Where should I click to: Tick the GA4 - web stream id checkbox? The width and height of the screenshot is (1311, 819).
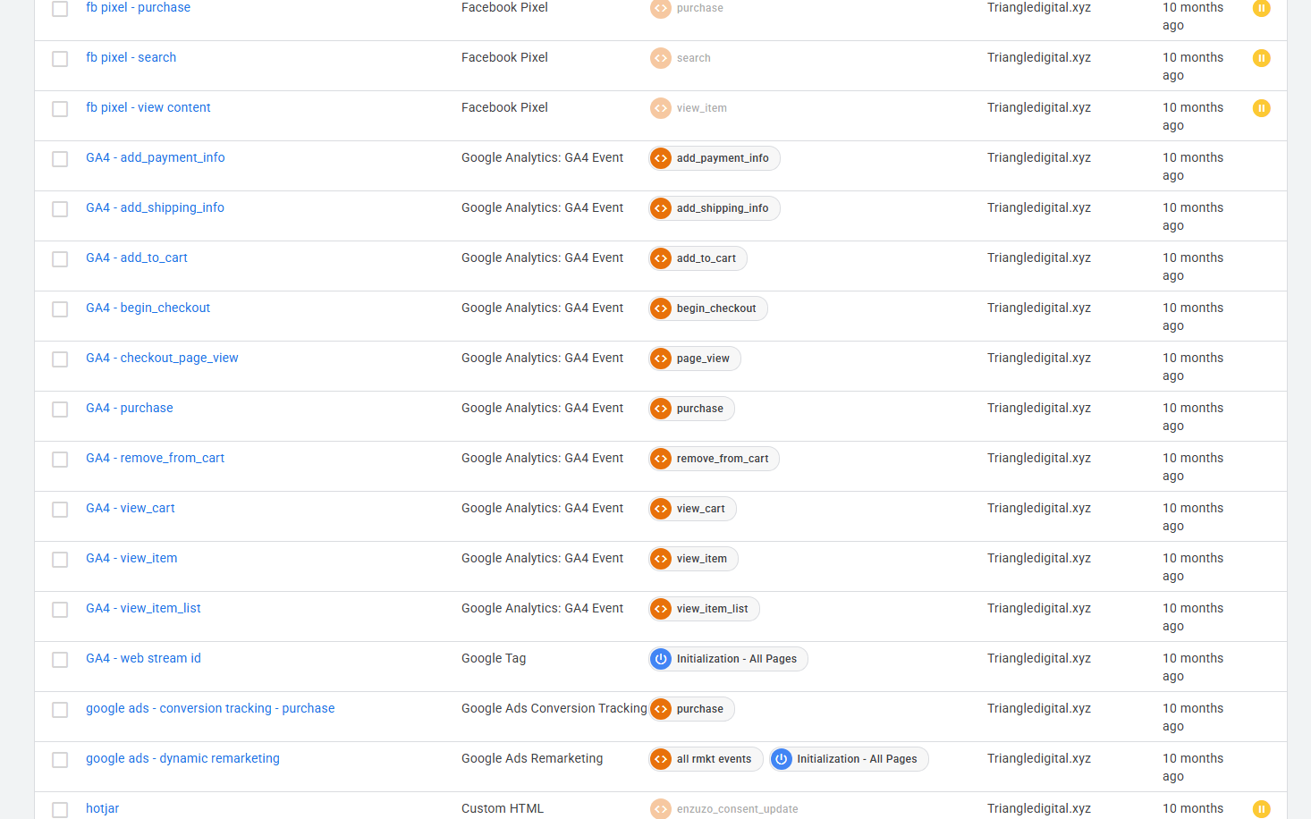pyautogui.click(x=60, y=660)
